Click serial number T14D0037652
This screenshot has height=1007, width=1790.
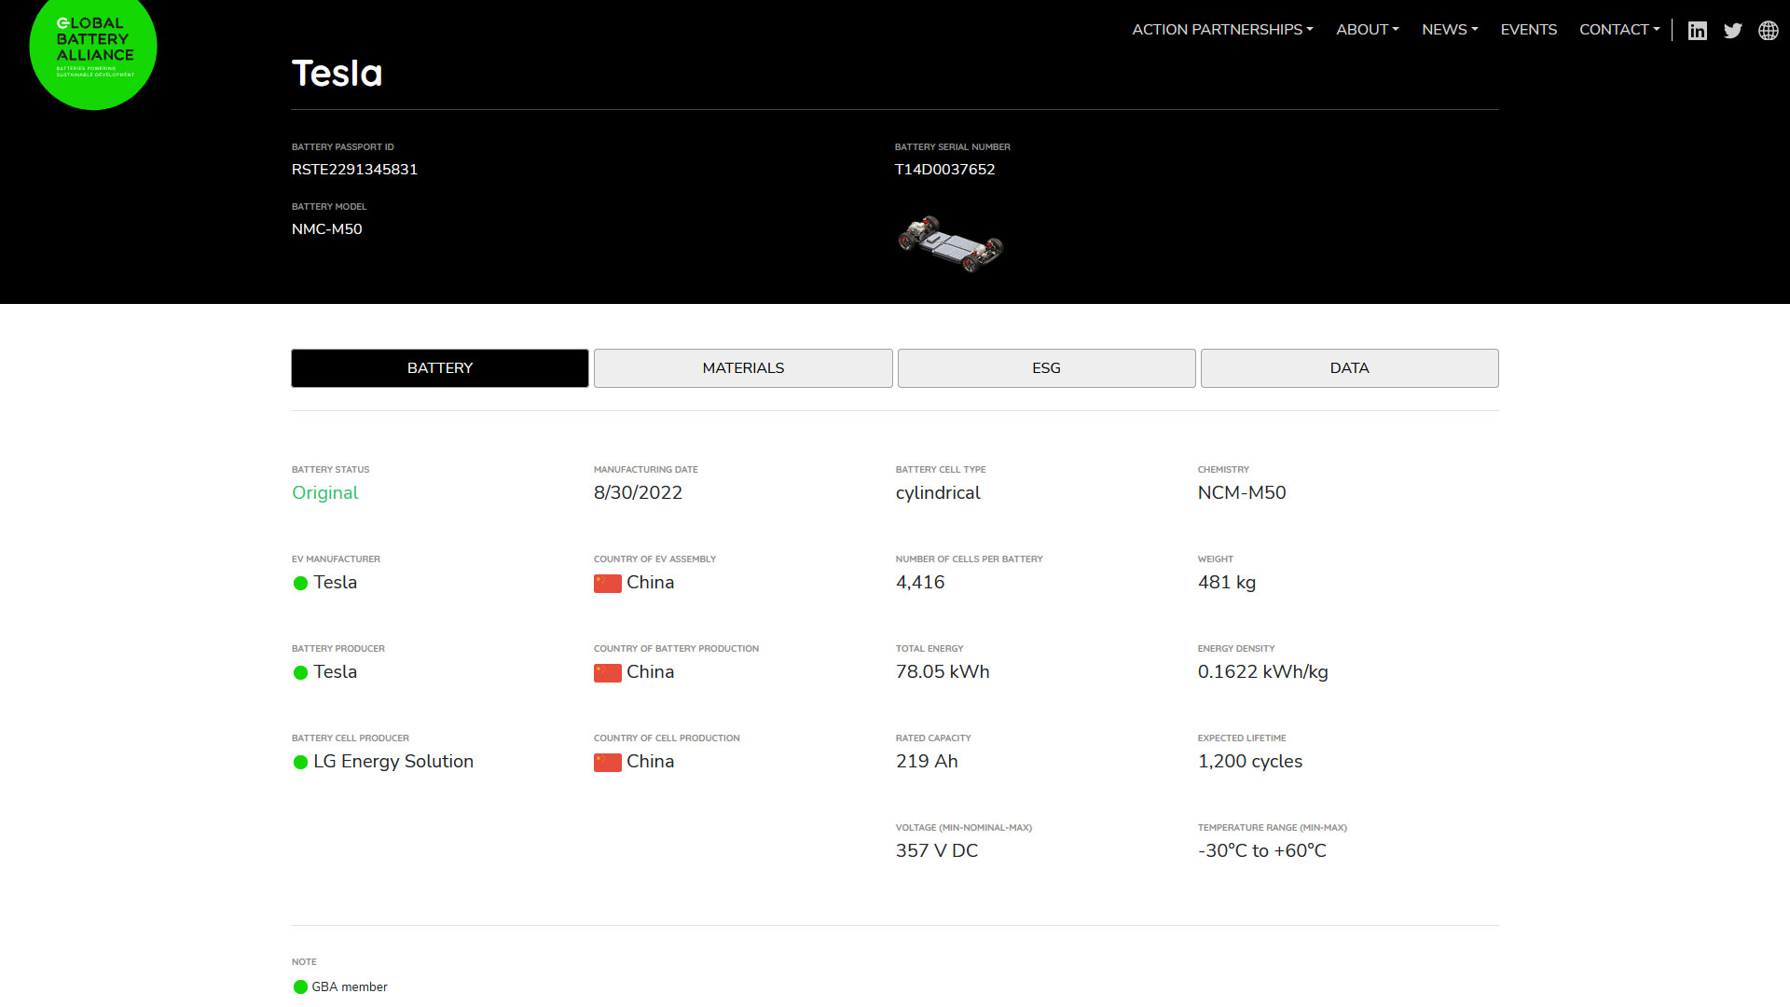click(944, 170)
